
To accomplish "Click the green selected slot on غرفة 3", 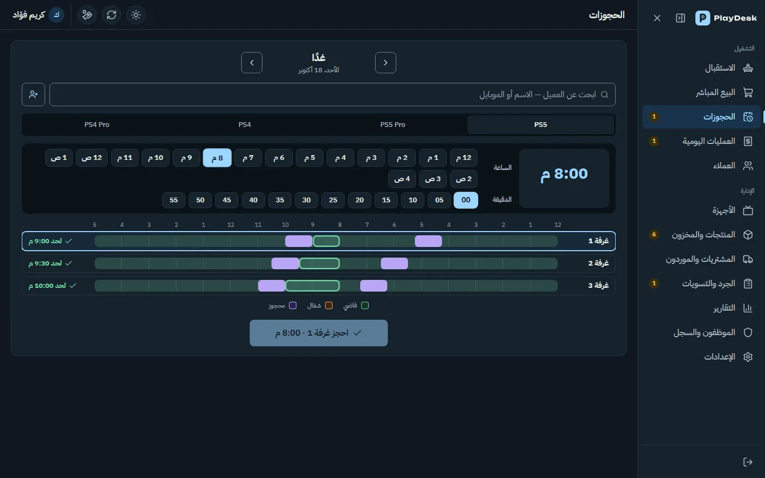I will (312, 286).
